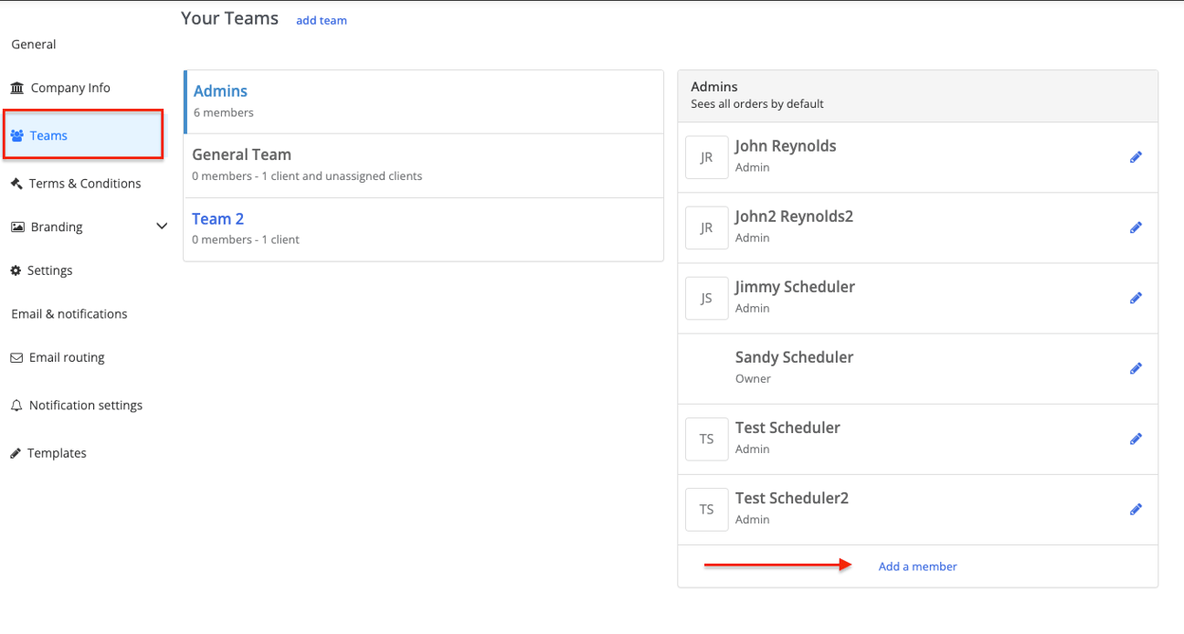Edit Sandy Scheduler's details
This screenshot has width=1184, height=634.
pyautogui.click(x=1136, y=368)
